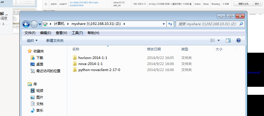Open 最近访问的位置 in favorites
264x116 pixels.
pos(48,71)
